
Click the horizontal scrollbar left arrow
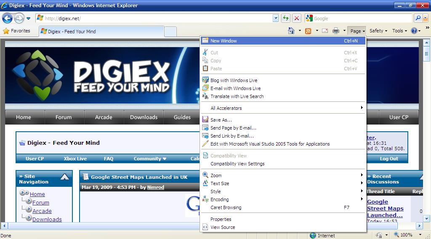point(4,226)
